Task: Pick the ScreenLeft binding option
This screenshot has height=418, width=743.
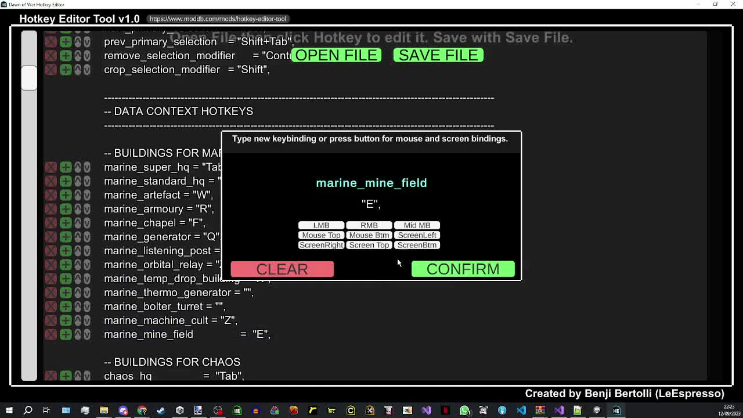Action: (x=417, y=235)
